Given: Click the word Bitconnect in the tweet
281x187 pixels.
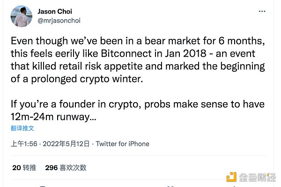Looking at the screenshot, I should coord(126,53).
